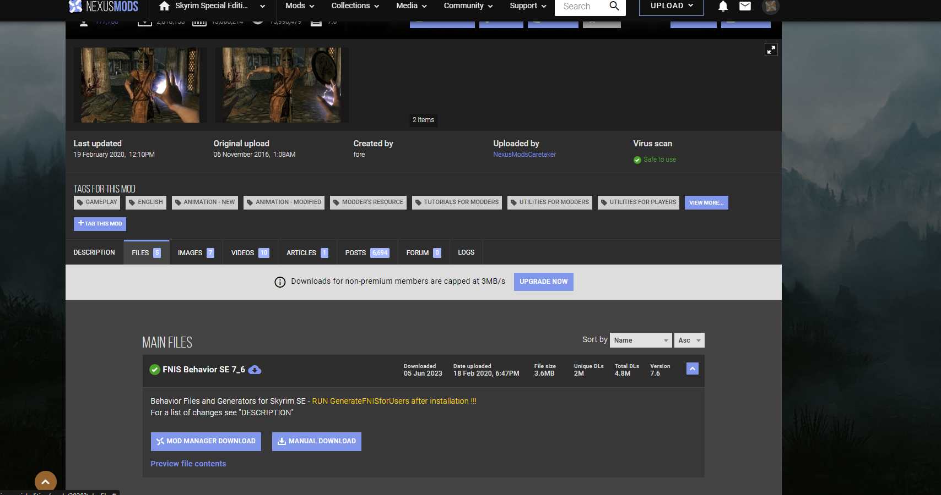Open the Preview file contents link

pyautogui.click(x=188, y=464)
